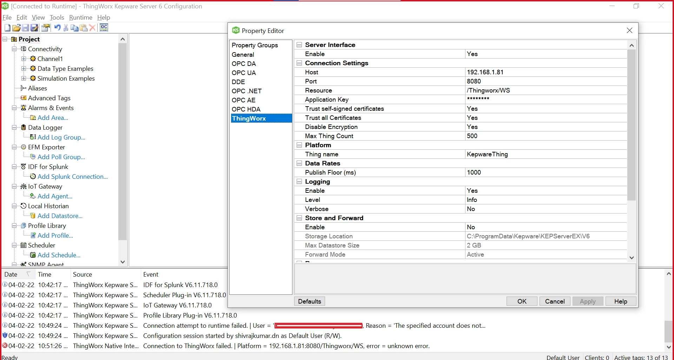The width and height of the screenshot is (674, 360).
Task: Collapse the Platform property section
Action: click(299, 145)
